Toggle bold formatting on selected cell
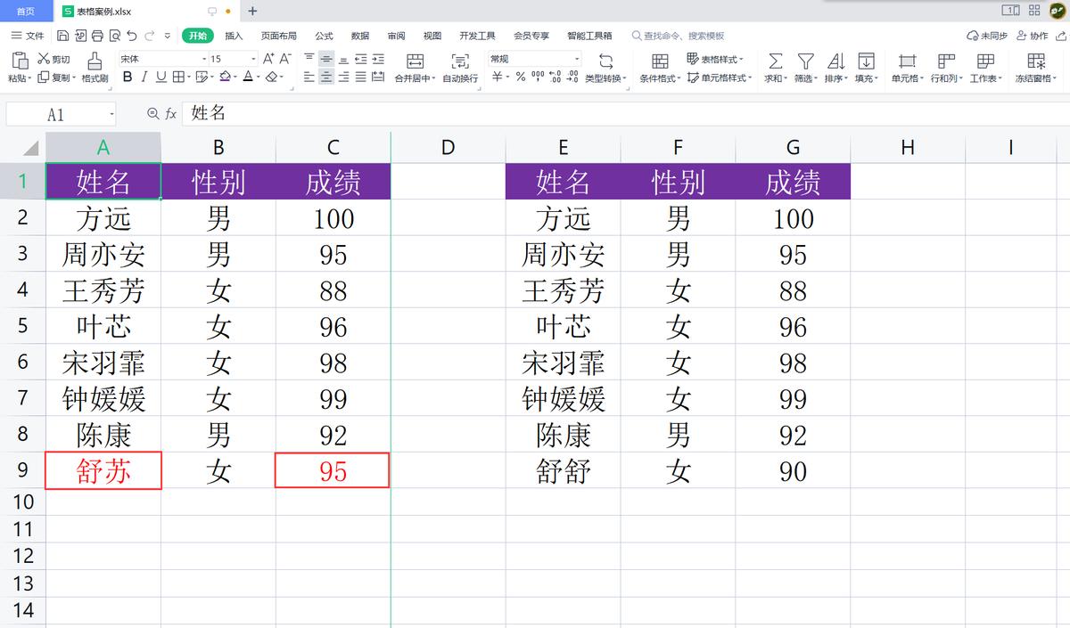This screenshot has height=628, width=1070. pyautogui.click(x=128, y=77)
